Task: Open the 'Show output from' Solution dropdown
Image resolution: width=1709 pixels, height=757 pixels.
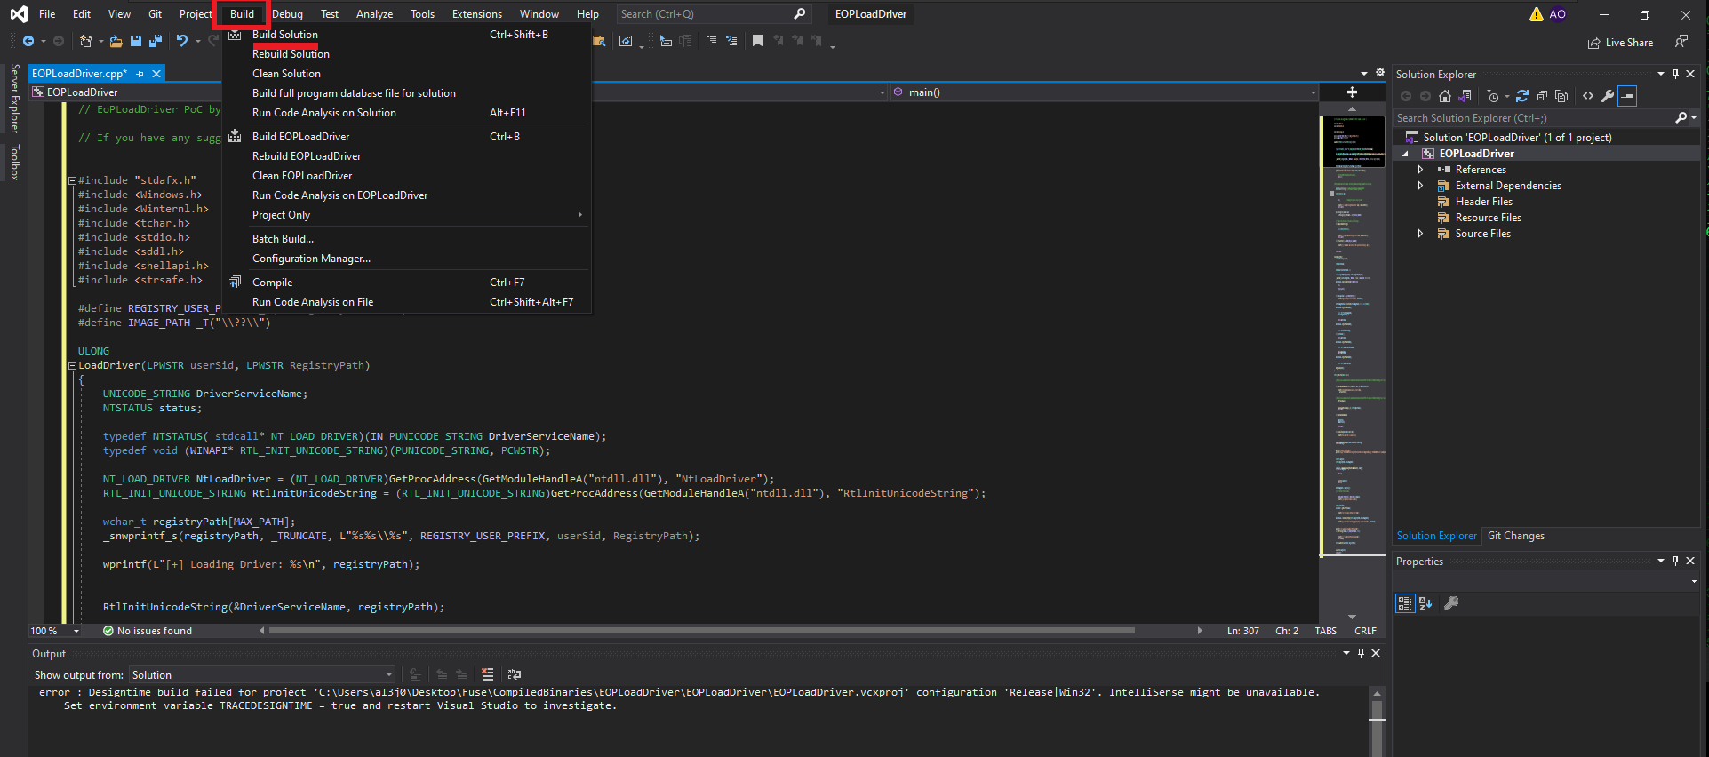Action: point(261,675)
